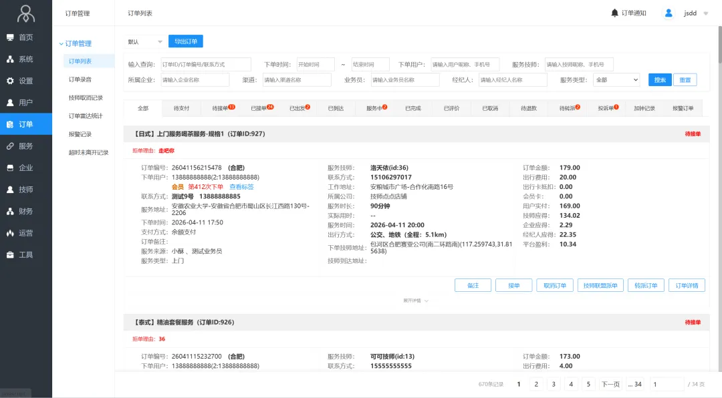Open the default export format dropdown
This screenshot has height=398, width=722.
145,41
